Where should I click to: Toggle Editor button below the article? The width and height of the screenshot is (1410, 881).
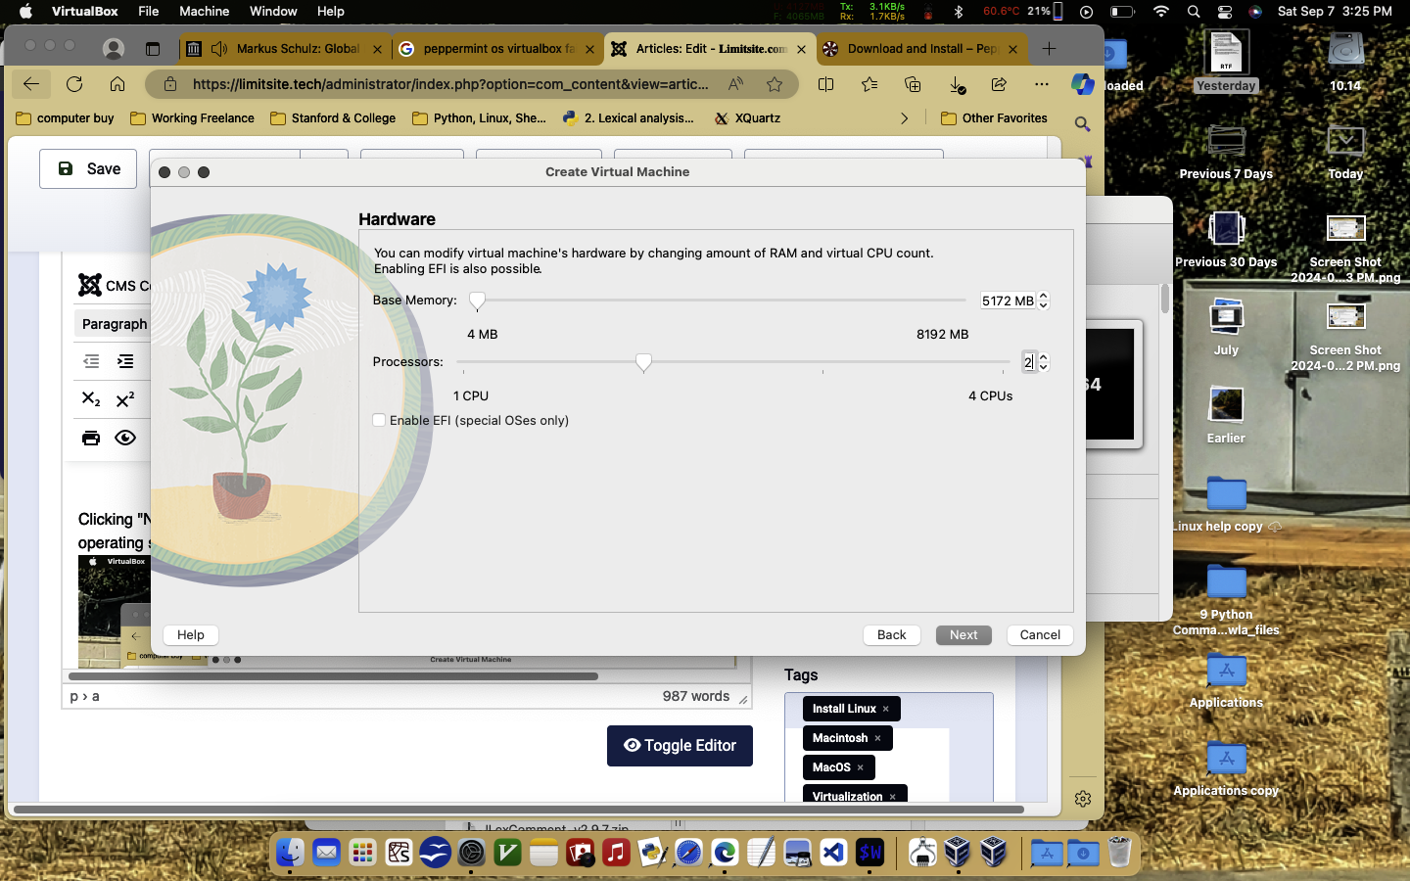click(x=680, y=746)
